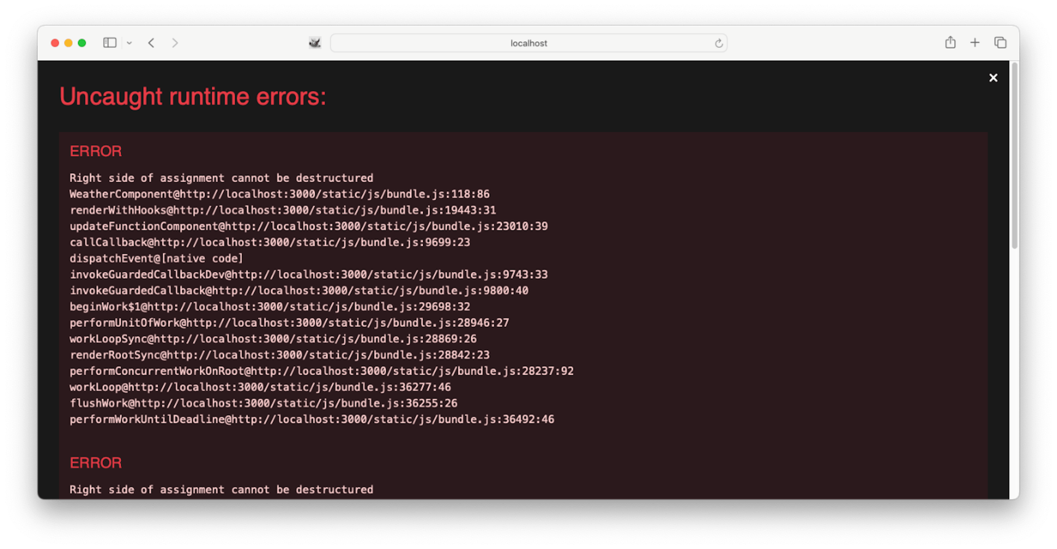Reload the localhost page
The image size is (1057, 549).
coord(718,43)
